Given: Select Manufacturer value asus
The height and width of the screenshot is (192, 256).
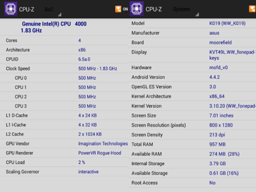Looking at the screenshot, I should click(x=214, y=33).
